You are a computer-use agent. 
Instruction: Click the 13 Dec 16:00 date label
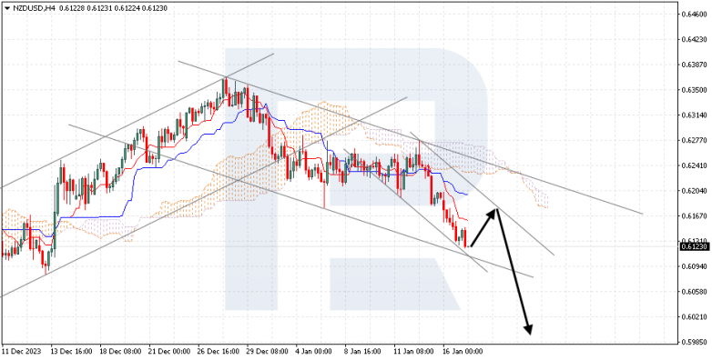(71, 352)
